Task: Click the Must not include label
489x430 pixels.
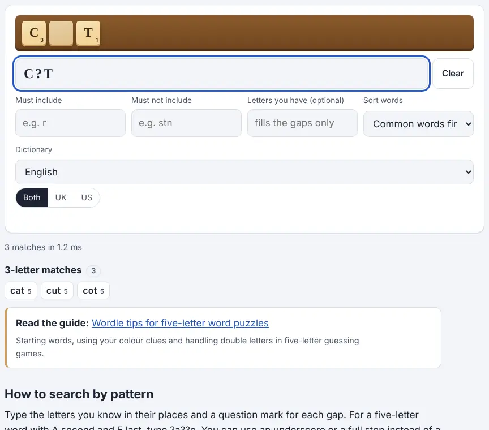Action: tap(161, 100)
